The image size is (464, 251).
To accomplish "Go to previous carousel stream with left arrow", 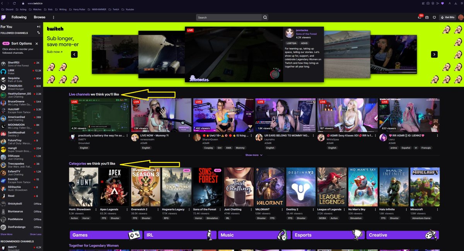I will [x=74, y=54].
